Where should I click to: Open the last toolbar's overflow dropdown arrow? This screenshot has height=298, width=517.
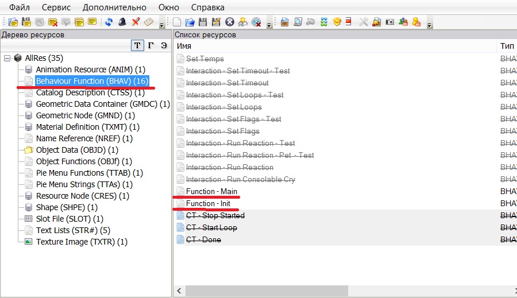click(429, 25)
